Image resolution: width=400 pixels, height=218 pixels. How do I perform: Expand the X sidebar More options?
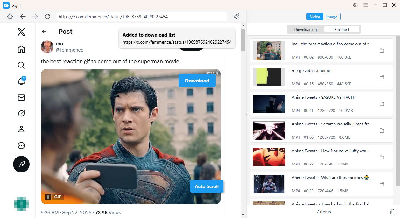[21, 145]
